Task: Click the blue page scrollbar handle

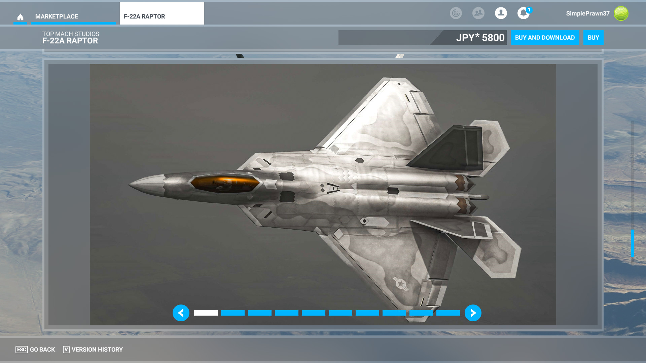Action: point(632,243)
